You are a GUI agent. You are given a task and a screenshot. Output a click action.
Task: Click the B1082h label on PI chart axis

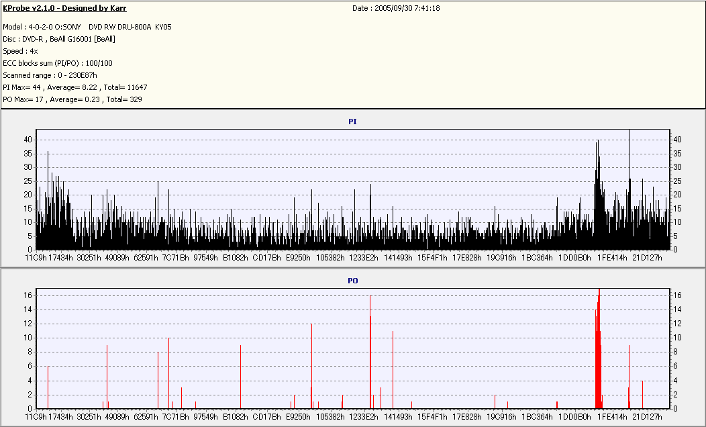pos(236,257)
